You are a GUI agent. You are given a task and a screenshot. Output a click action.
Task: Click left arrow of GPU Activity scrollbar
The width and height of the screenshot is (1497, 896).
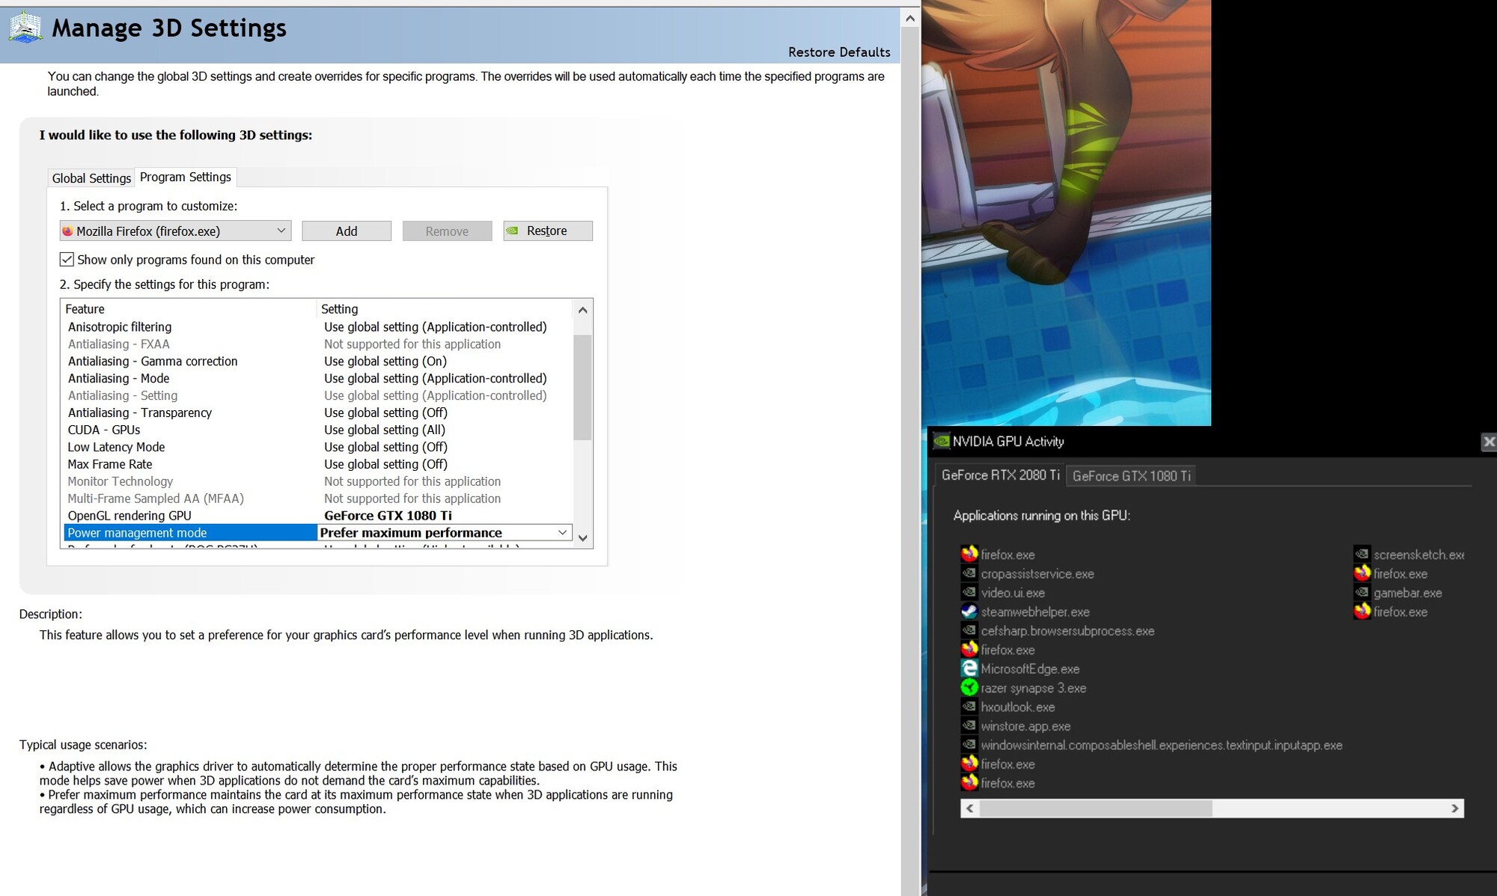[x=970, y=808]
